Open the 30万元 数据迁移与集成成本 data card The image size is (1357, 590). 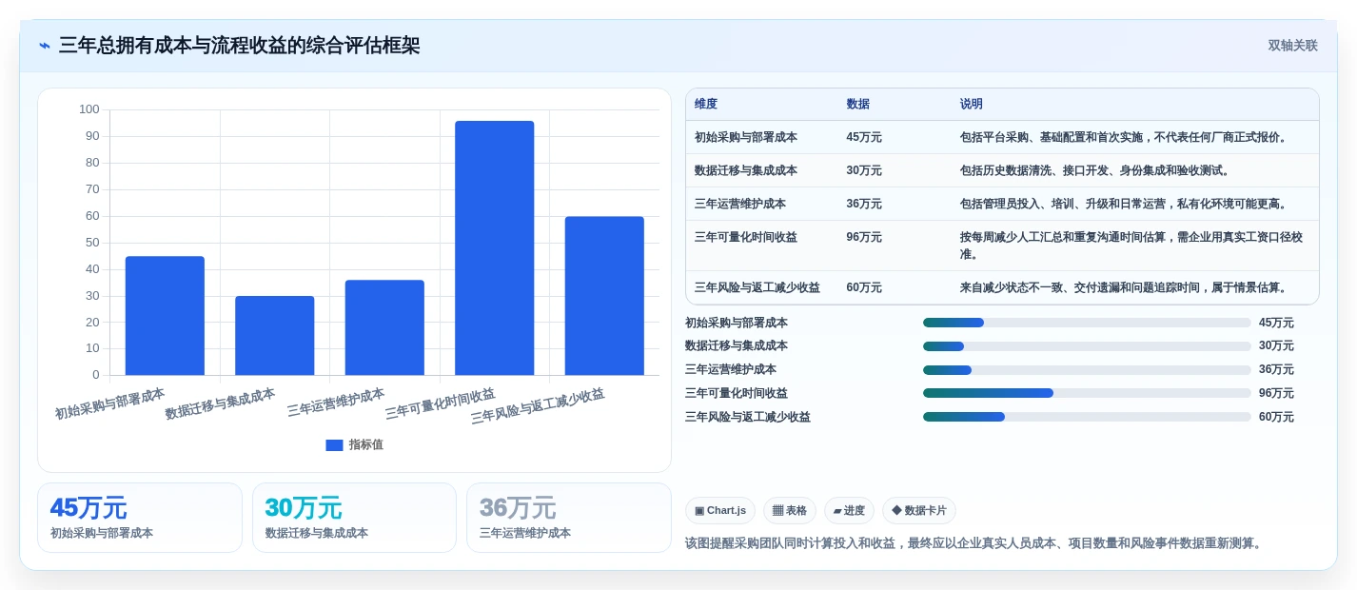coord(354,518)
